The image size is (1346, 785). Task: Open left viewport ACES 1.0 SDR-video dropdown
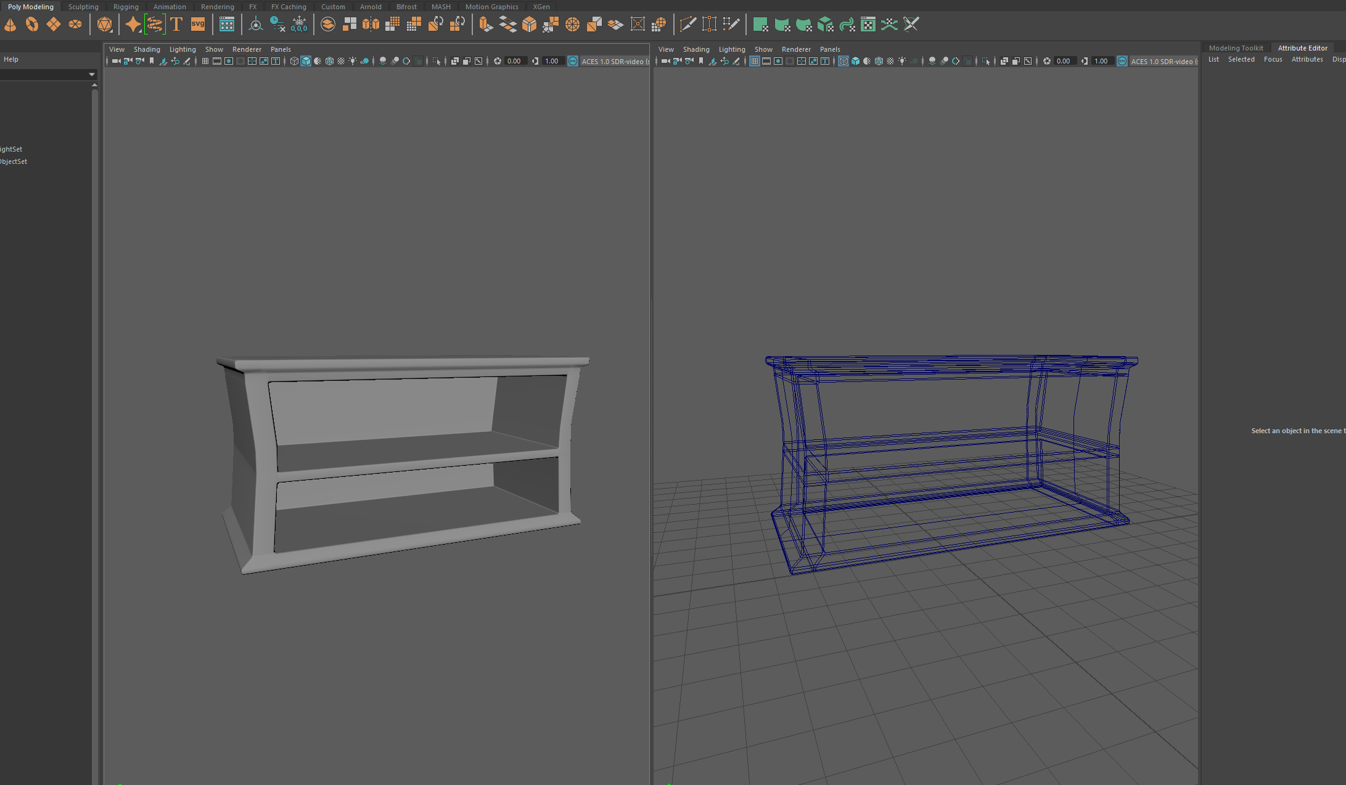coord(614,61)
